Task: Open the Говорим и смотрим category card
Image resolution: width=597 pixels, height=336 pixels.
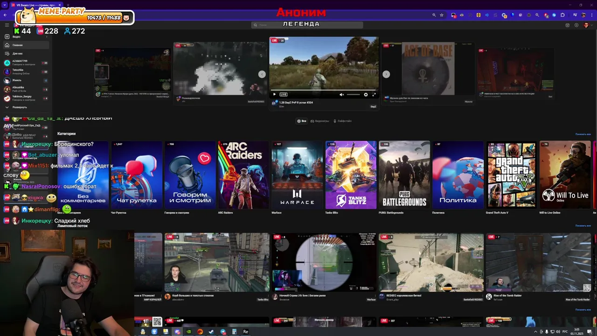Action: pos(190,175)
